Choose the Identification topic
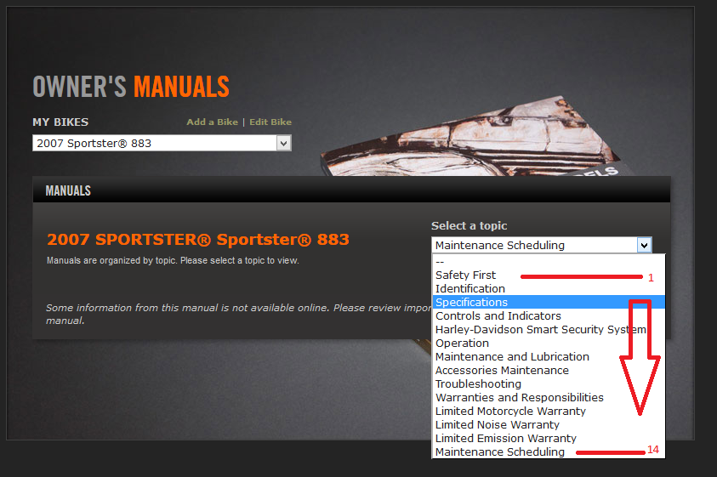The width and height of the screenshot is (717, 477). point(469,289)
